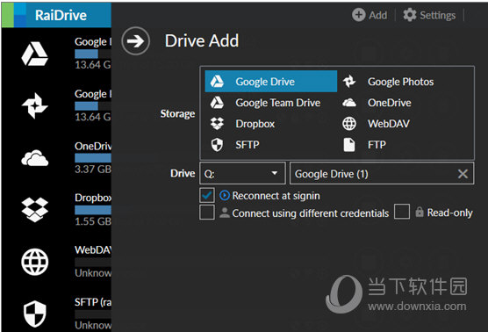Choose Google Team Drive storage option
Viewport: 488px width, 332px height.
click(270, 103)
